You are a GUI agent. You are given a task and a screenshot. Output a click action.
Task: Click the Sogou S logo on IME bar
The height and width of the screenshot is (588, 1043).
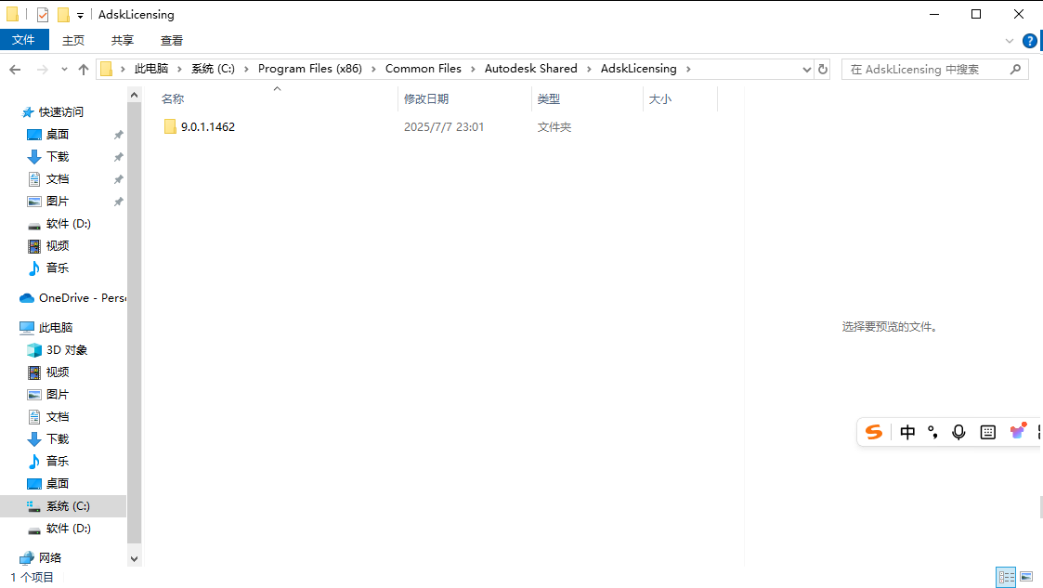874,432
